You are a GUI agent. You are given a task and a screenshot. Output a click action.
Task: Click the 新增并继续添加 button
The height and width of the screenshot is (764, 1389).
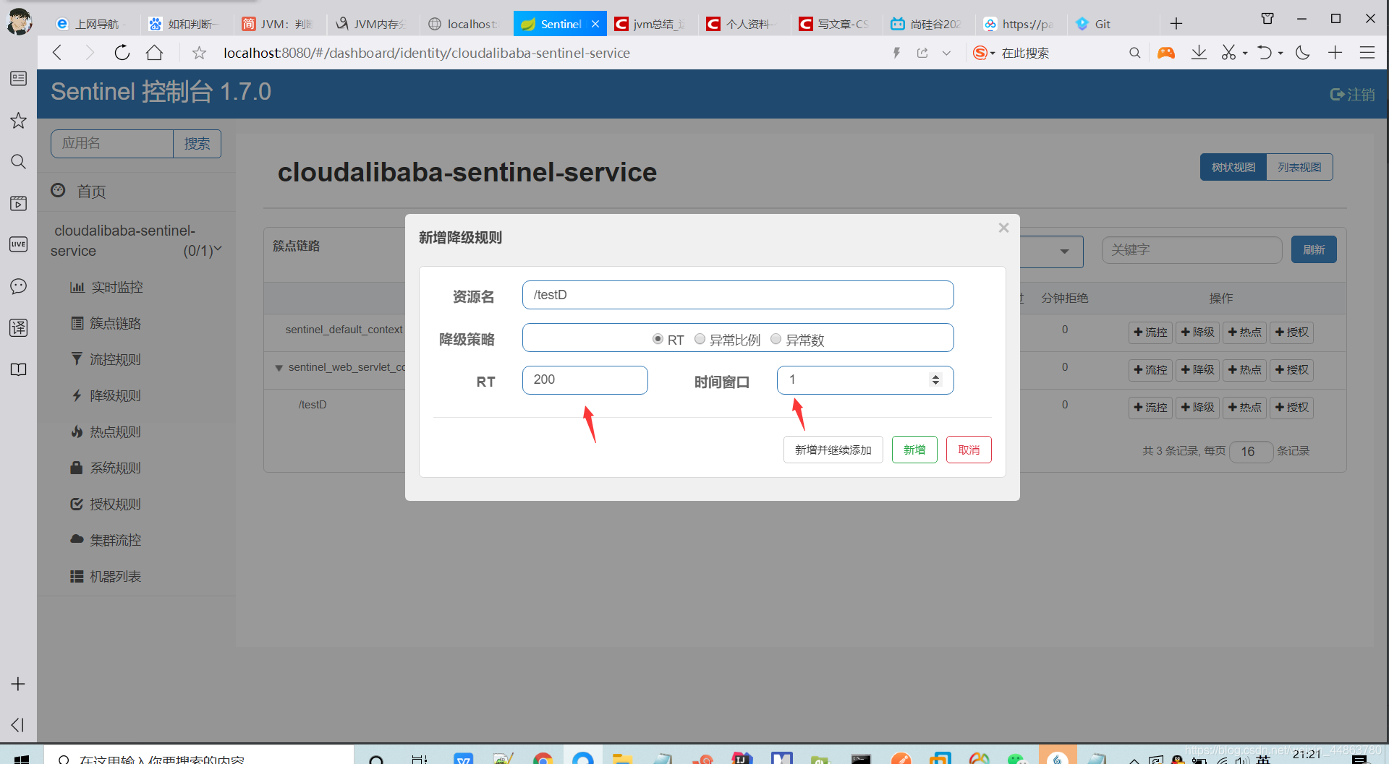pos(833,450)
